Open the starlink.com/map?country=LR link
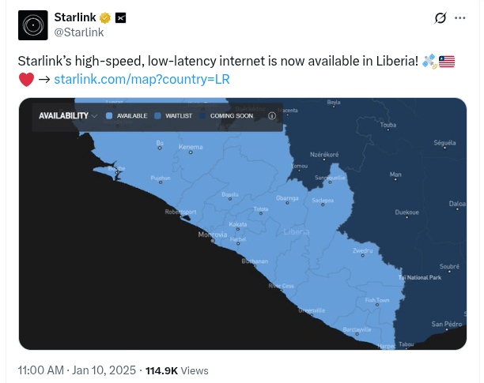 [x=142, y=79]
